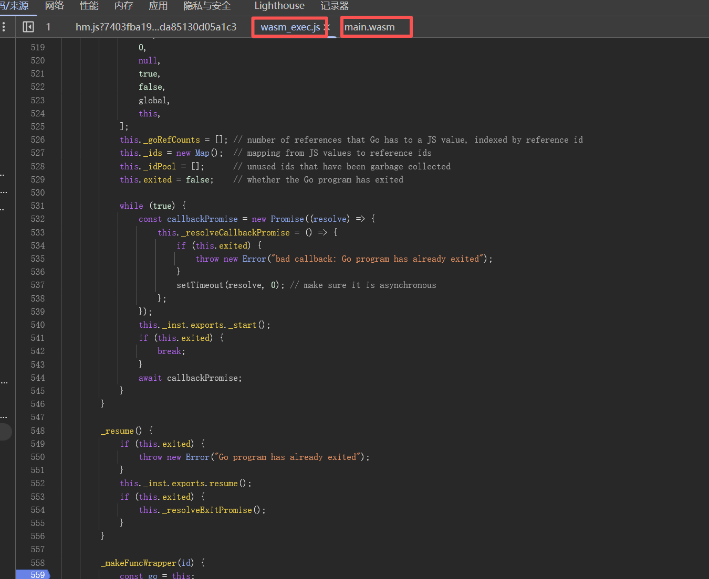Select the 来源 sources panel tab

pyautogui.click(x=15, y=6)
